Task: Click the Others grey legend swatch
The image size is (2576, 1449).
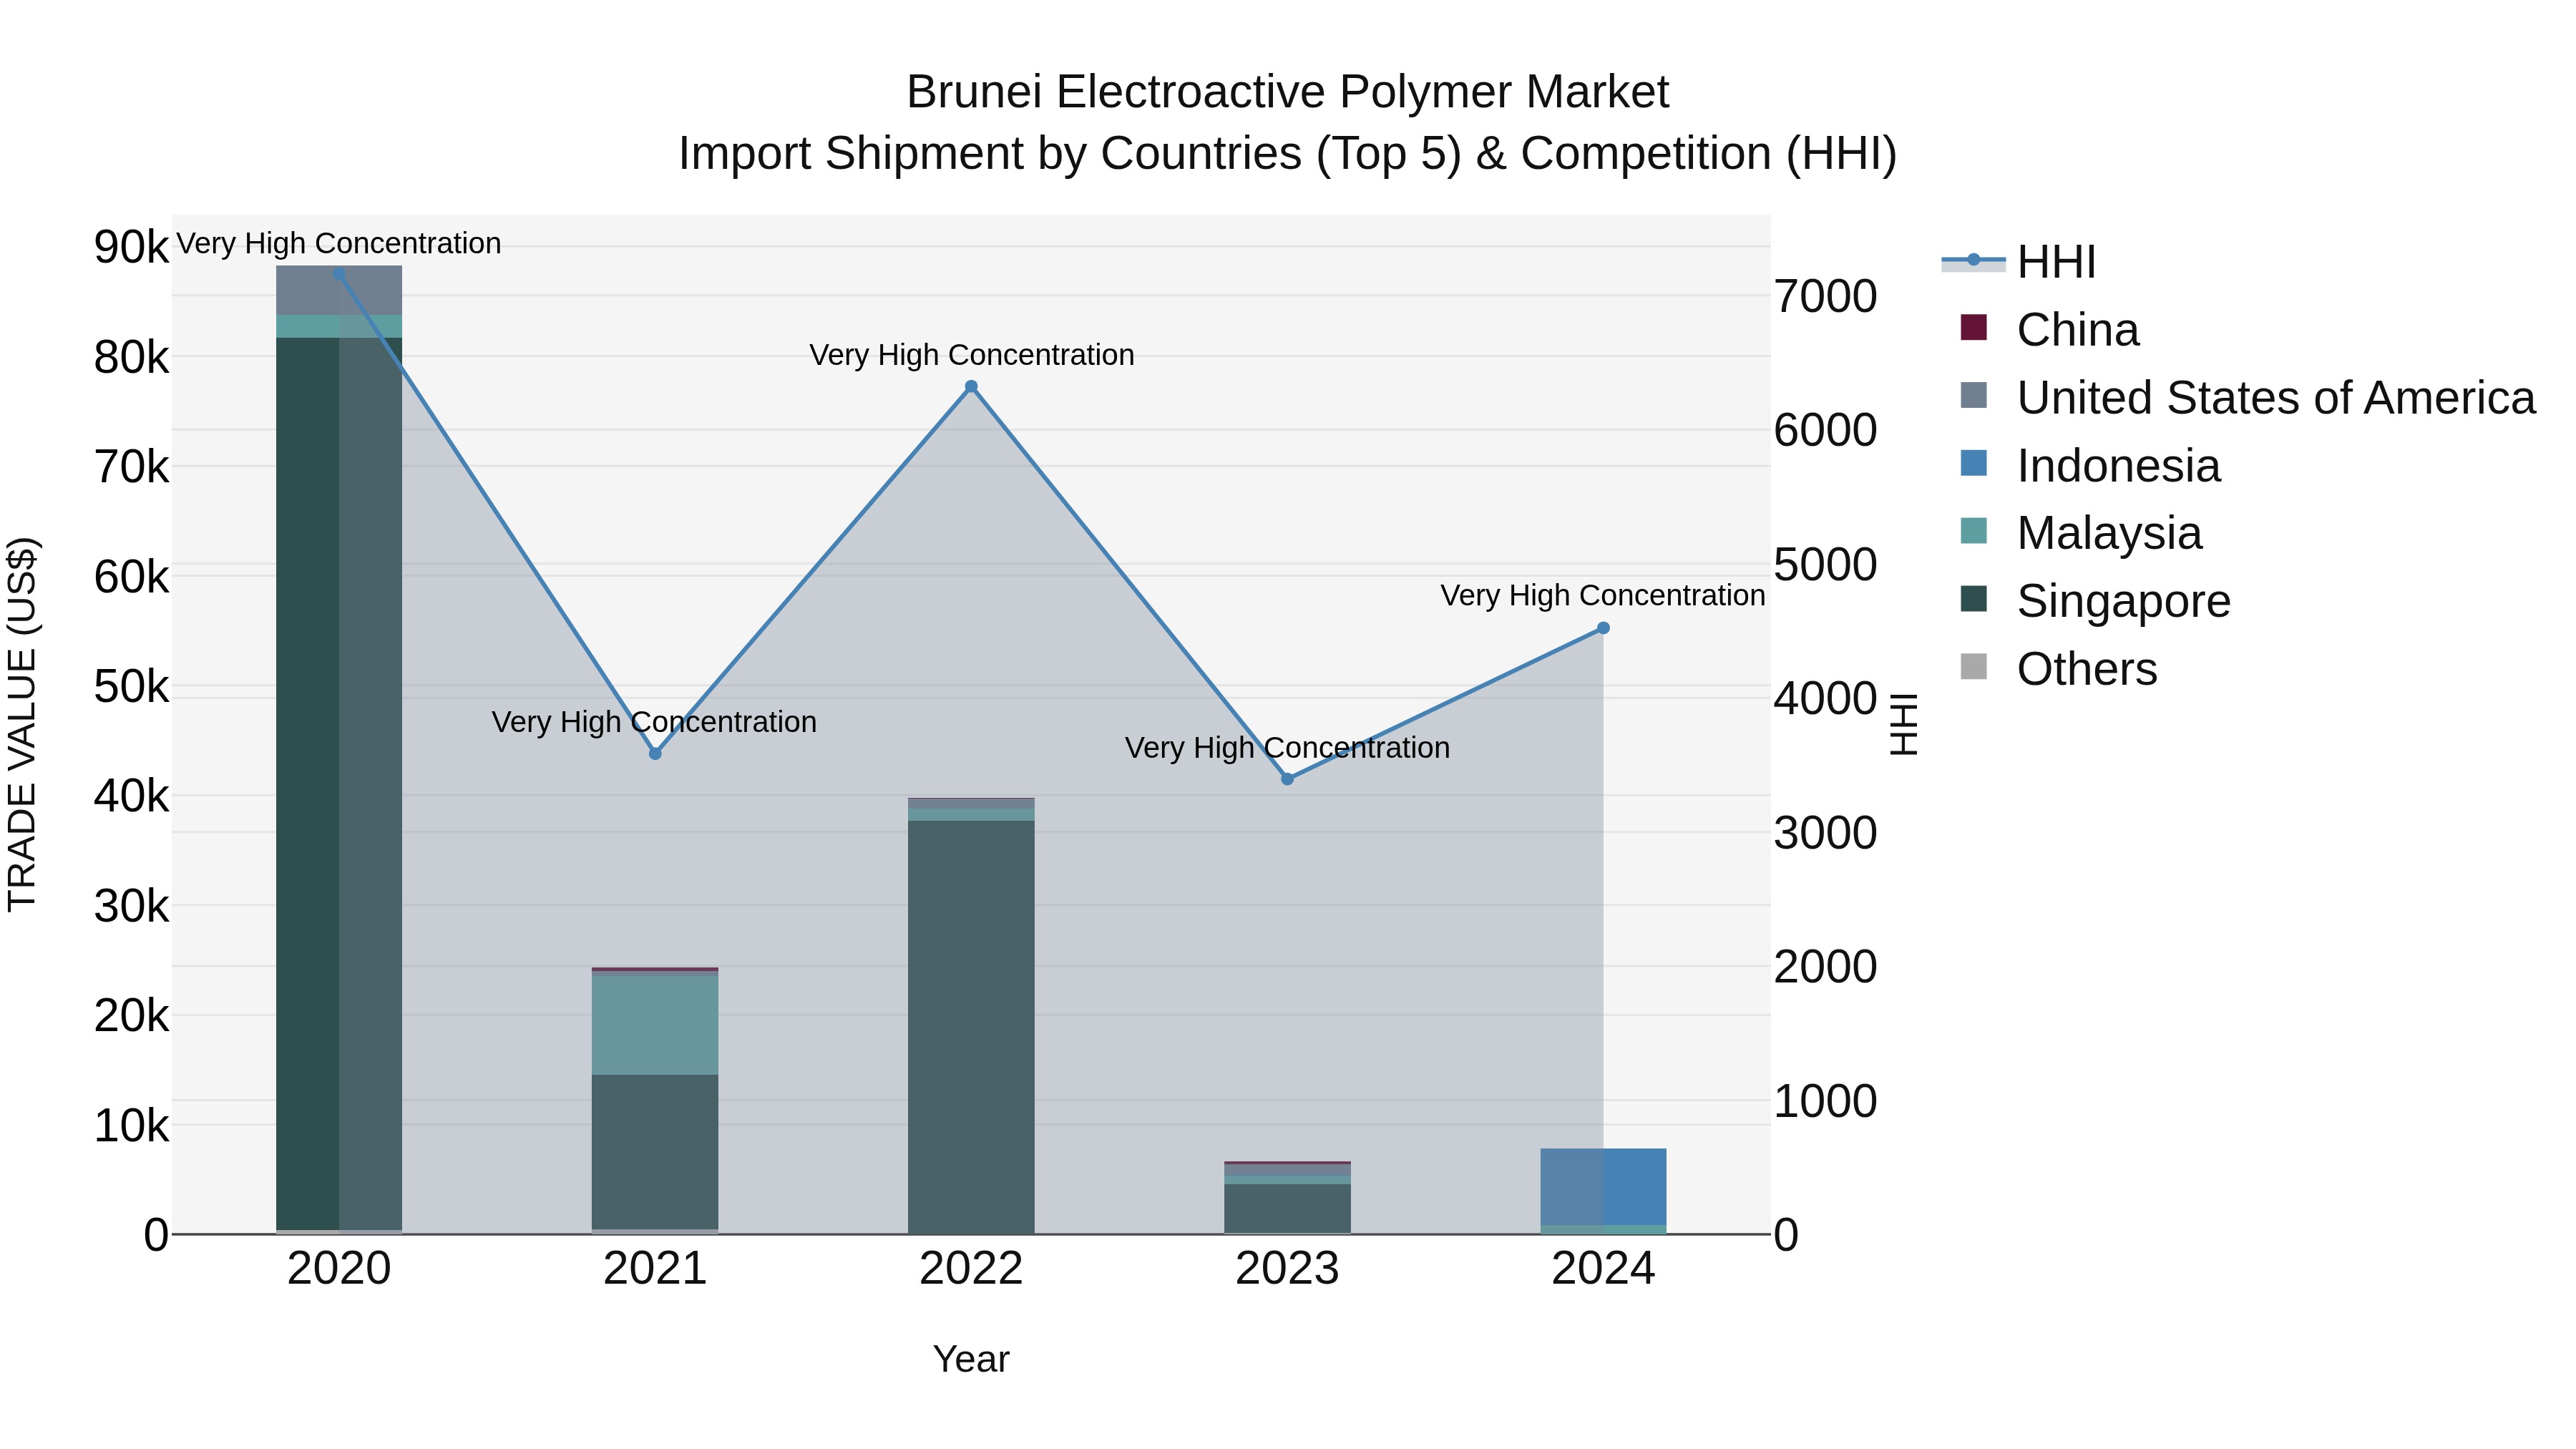Action: click(x=1974, y=666)
